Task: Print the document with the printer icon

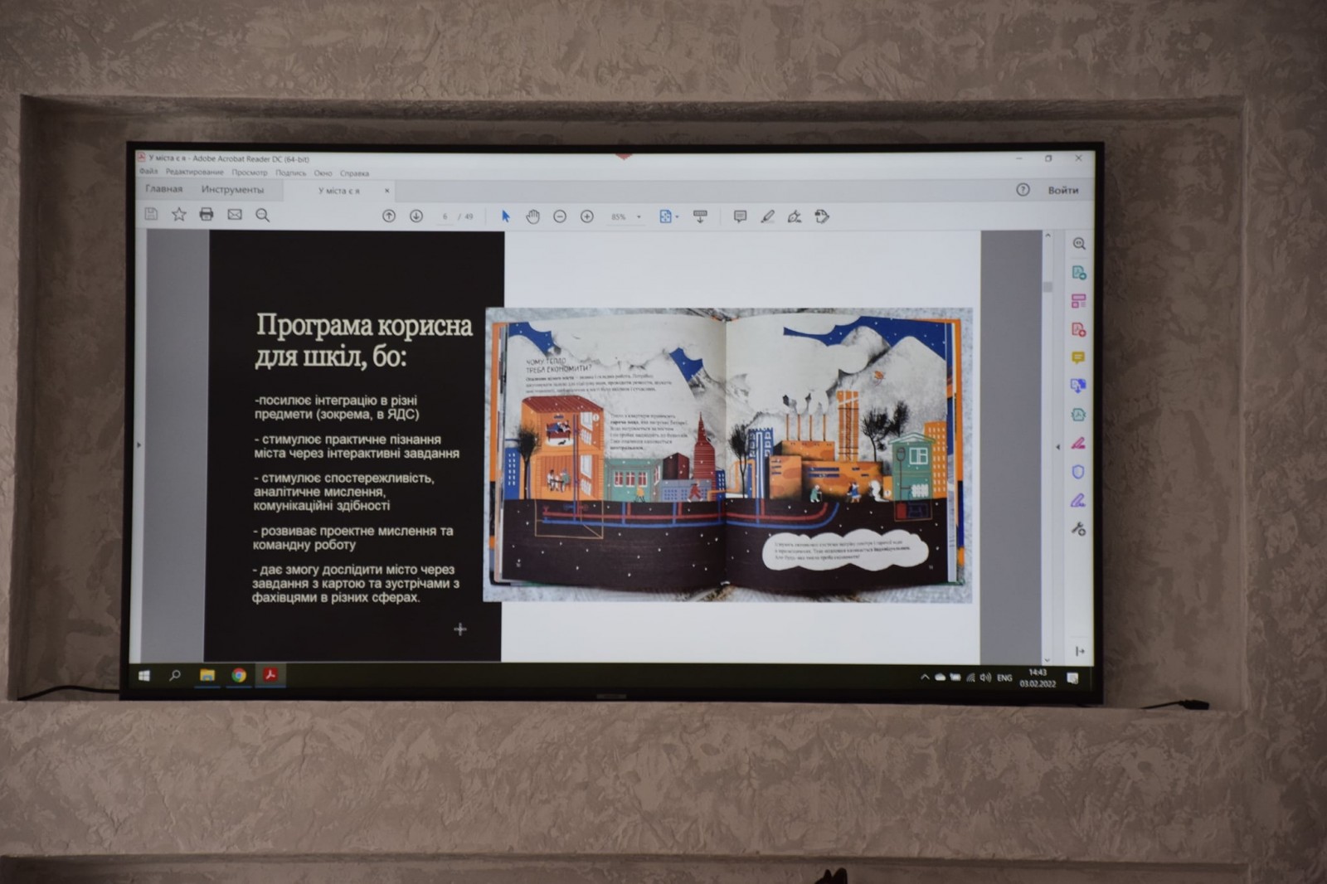Action: tap(207, 215)
